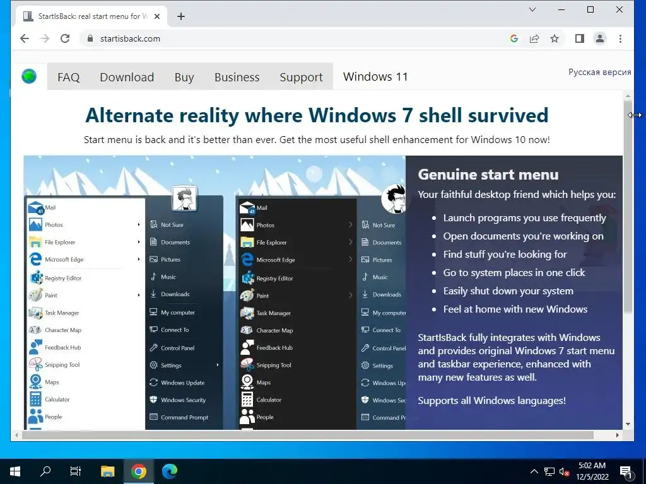
Task: Click the scroll down arrow
Action: pyautogui.click(x=628, y=424)
